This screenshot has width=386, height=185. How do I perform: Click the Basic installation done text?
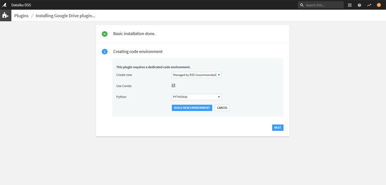click(x=135, y=34)
